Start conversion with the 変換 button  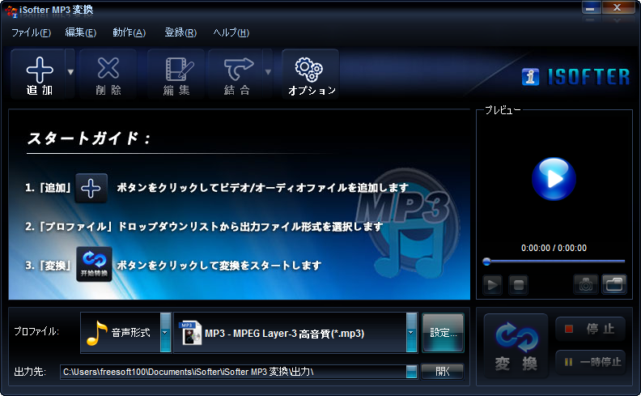click(516, 346)
